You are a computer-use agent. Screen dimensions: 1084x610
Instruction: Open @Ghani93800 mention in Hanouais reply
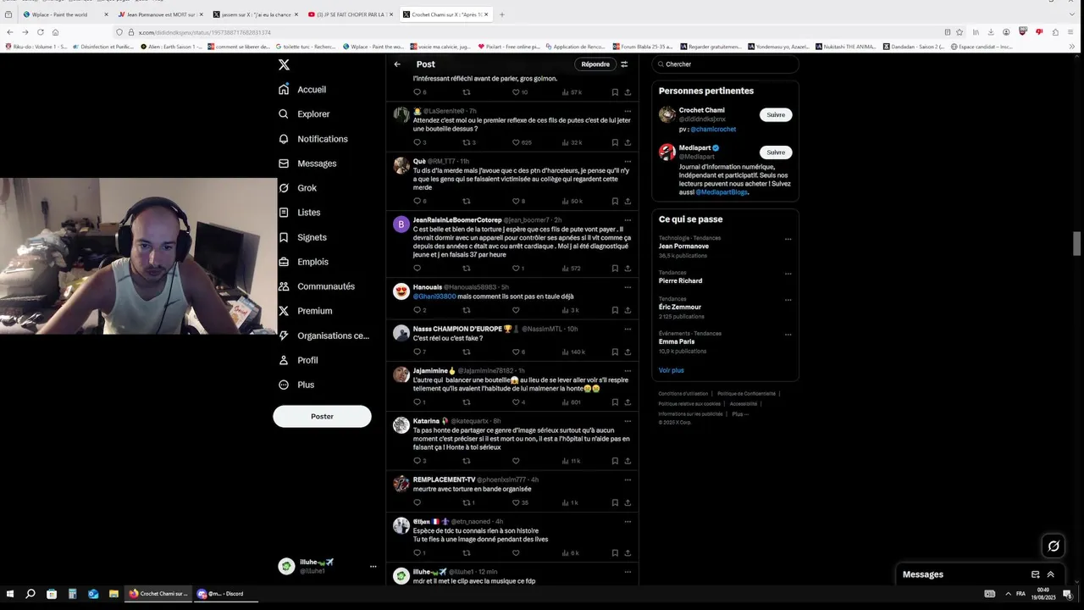click(x=434, y=297)
